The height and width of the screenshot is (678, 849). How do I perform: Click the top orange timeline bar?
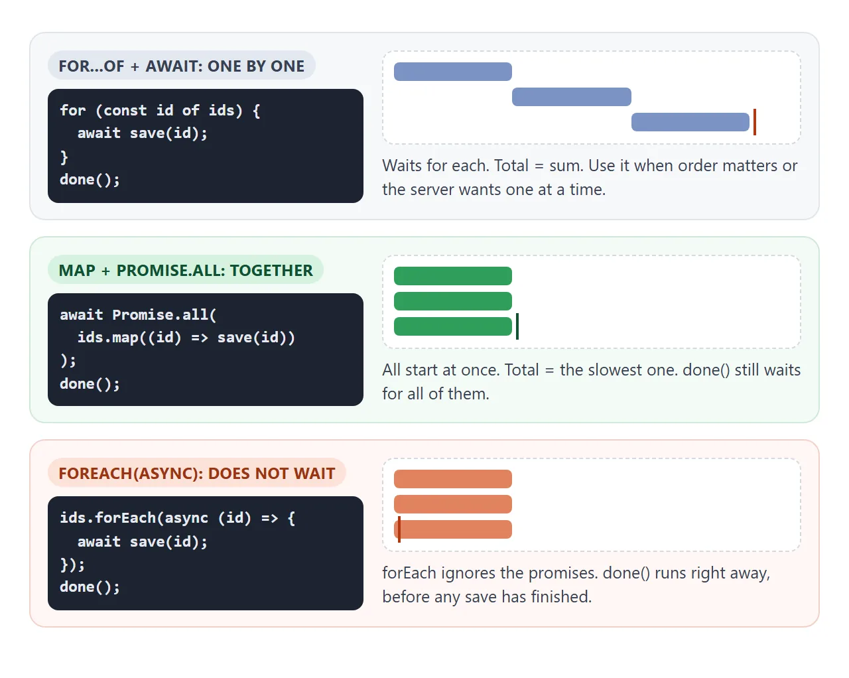click(453, 479)
